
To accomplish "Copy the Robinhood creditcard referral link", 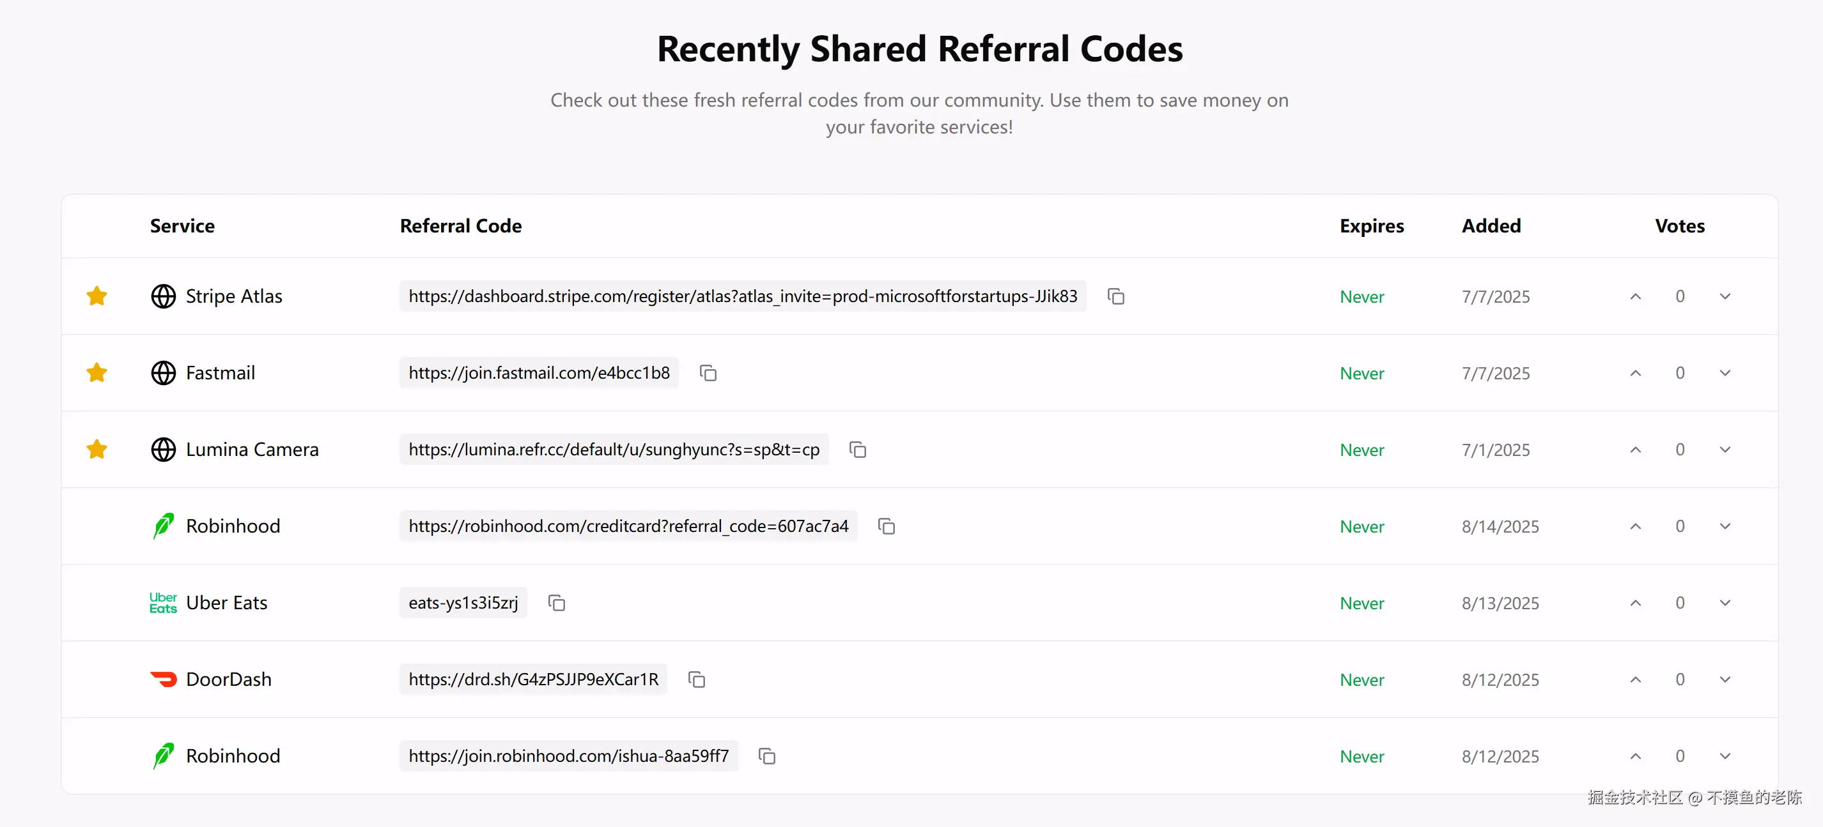I will [886, 526].
